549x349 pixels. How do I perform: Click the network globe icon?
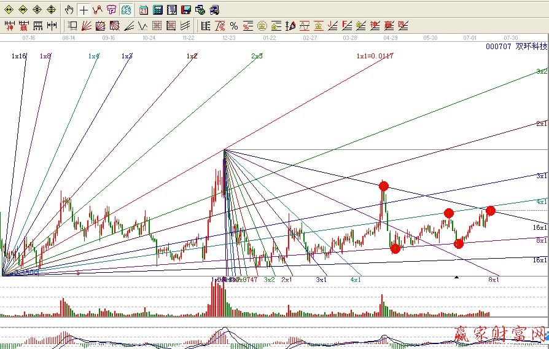coord(200,10)
